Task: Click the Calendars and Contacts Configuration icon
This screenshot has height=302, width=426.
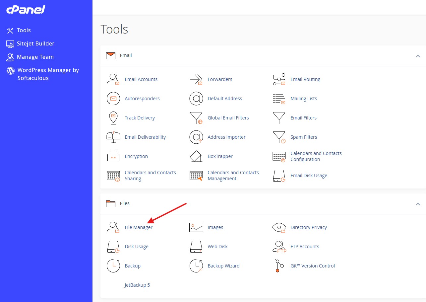Action: (x=279, y=156)
